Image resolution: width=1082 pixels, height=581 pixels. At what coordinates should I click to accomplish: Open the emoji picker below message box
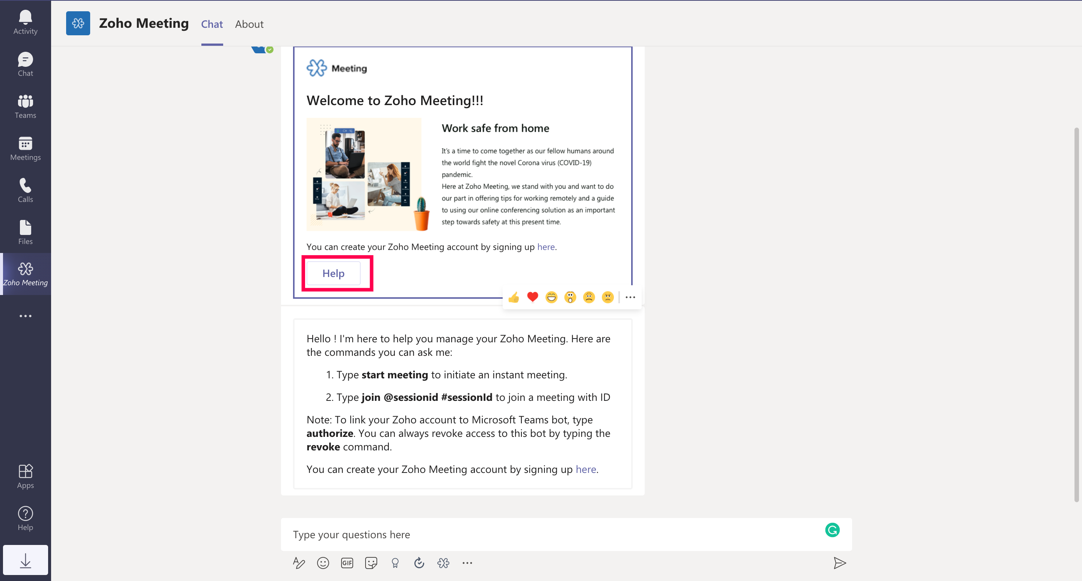point(323,563)
